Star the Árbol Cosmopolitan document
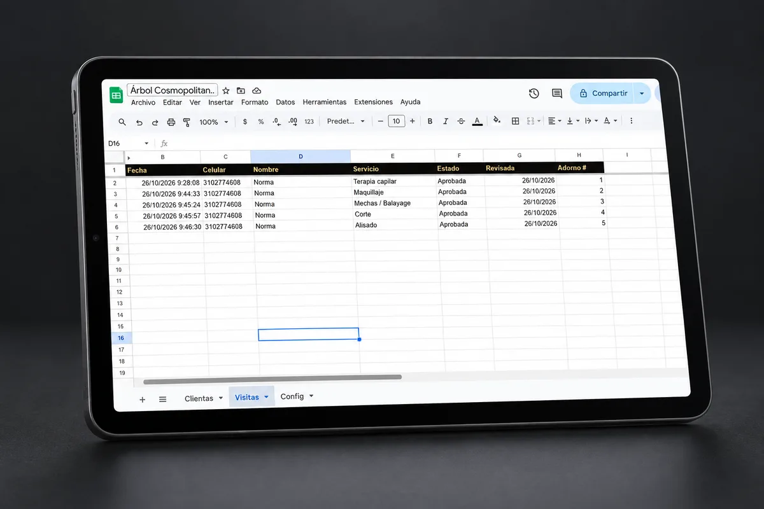 coord(225,91)
